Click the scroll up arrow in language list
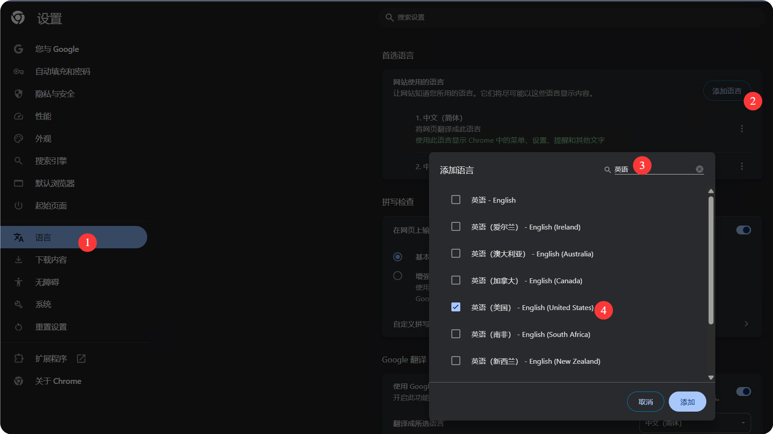This screenshot has width=773, height=434. [x=711, y=191]
